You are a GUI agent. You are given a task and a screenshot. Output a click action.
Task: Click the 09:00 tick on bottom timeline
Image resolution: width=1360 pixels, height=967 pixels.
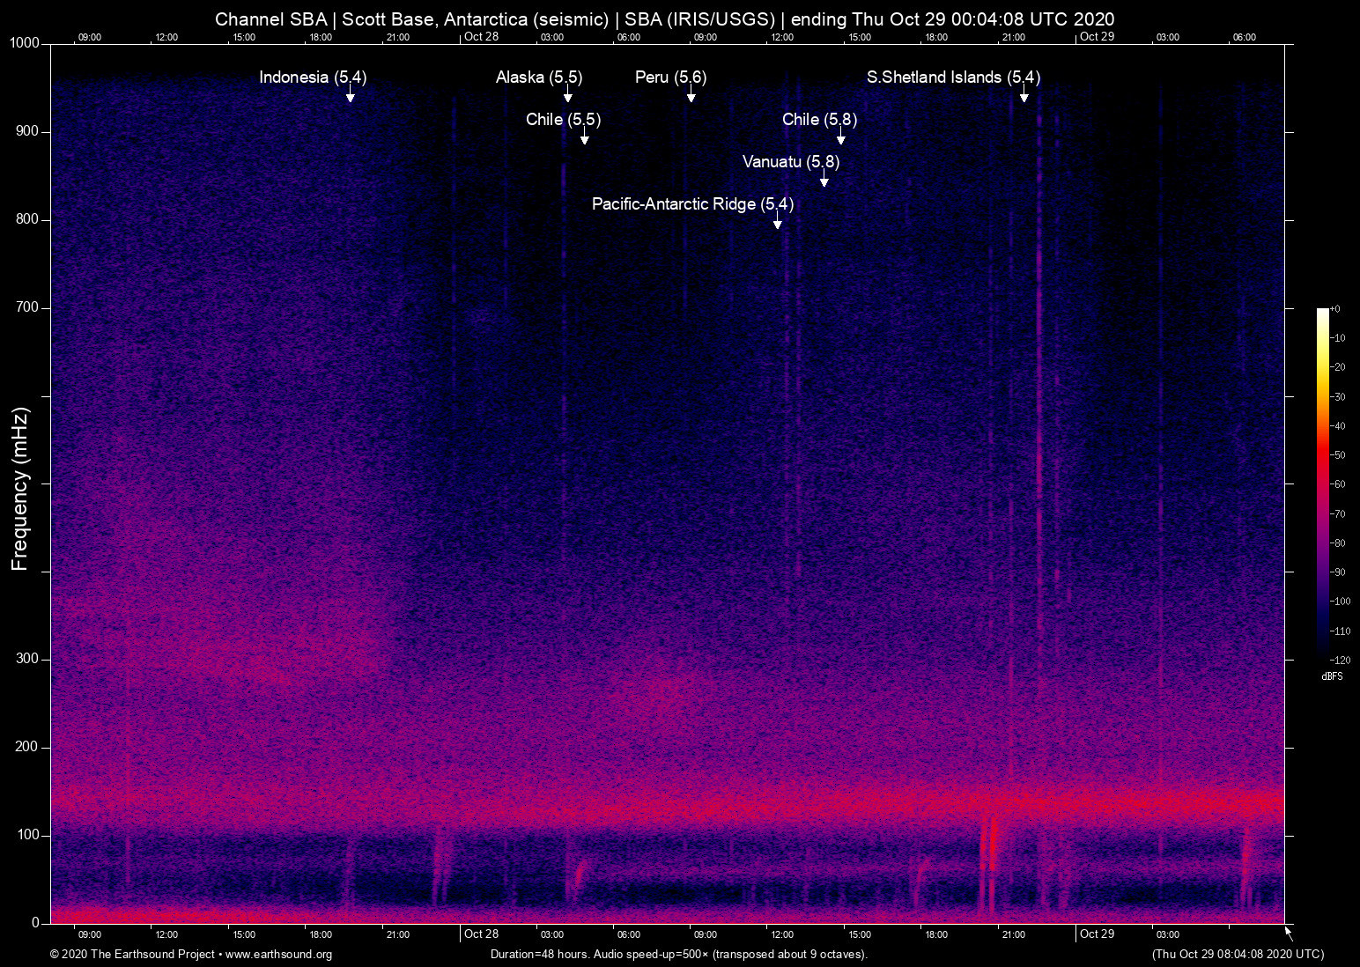[91, 934]
